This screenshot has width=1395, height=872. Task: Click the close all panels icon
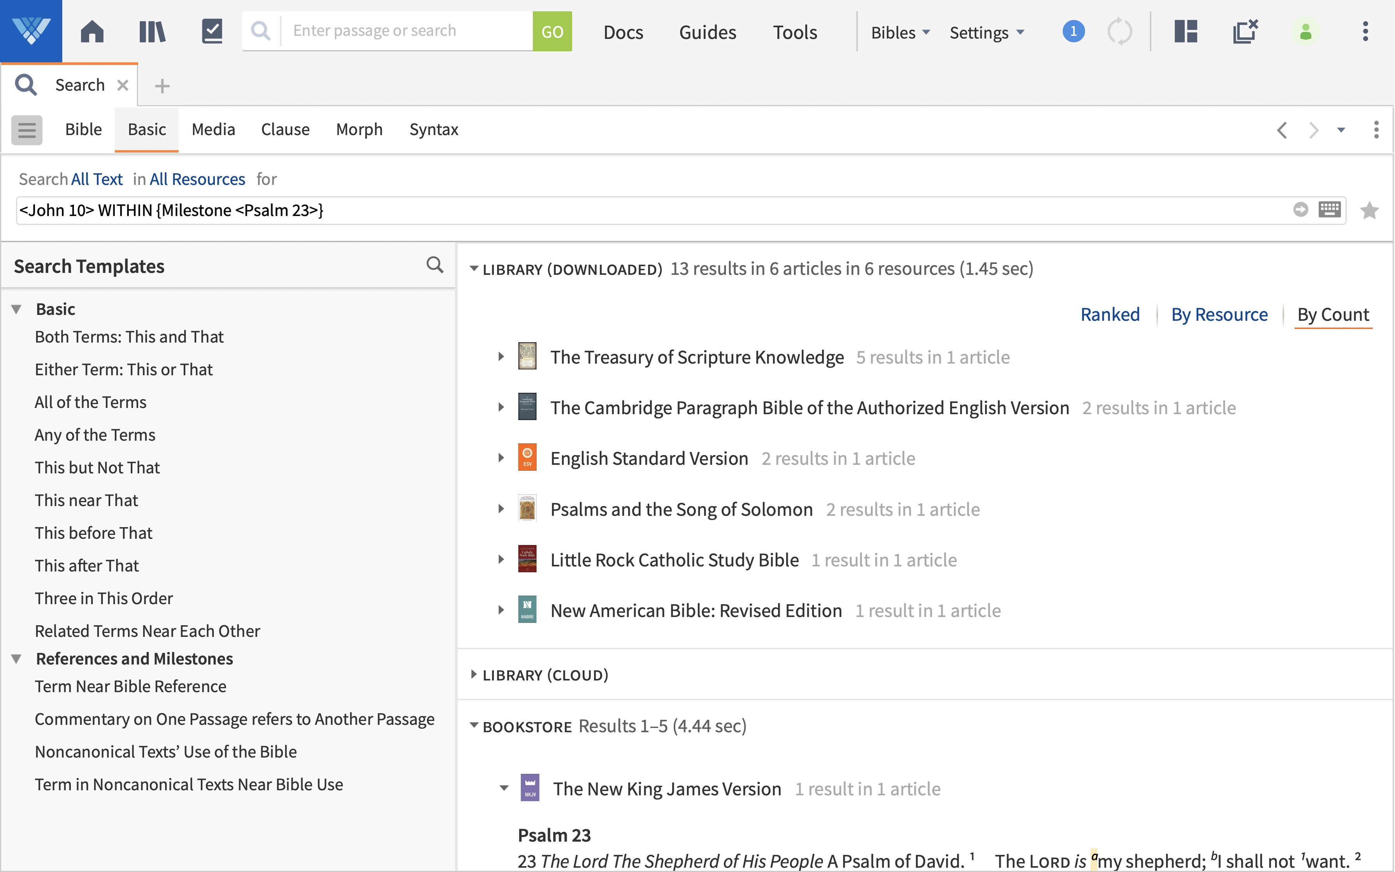(x=1245, y=31)
